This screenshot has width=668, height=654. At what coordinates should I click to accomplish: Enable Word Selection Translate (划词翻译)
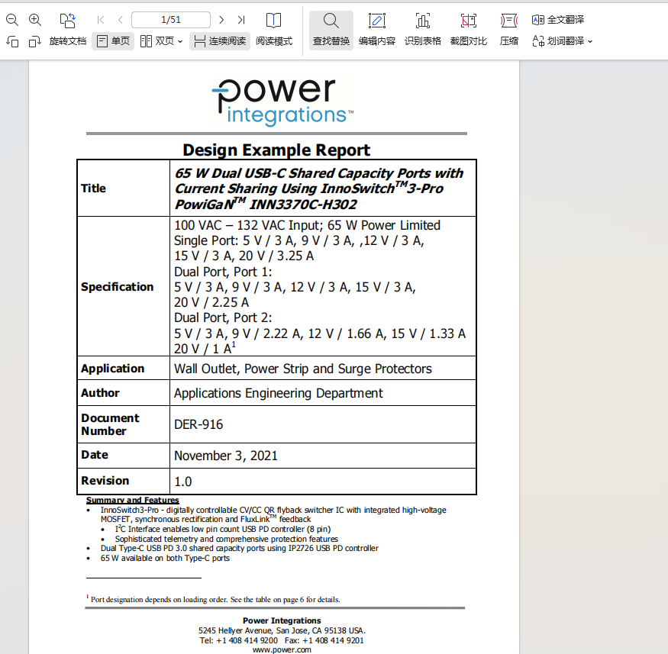point(558,41)
